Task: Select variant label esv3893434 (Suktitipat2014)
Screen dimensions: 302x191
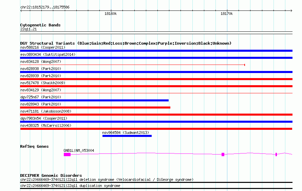Action: 48,54
